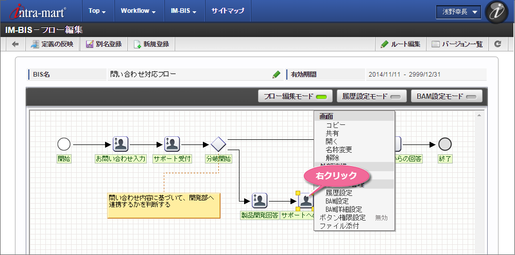
Task: Click the 分岐開始 label
Action: coord(218,159)
